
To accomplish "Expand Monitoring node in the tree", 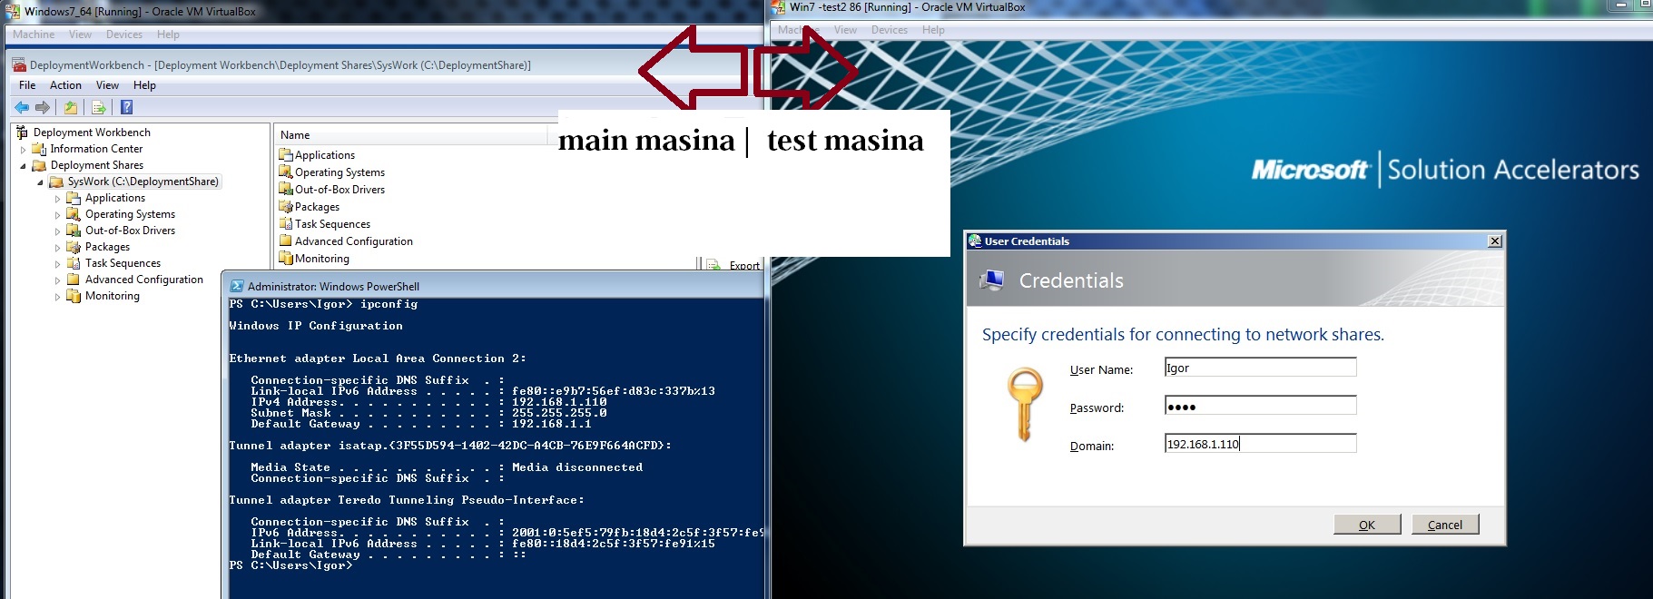I will coord(58,296).
